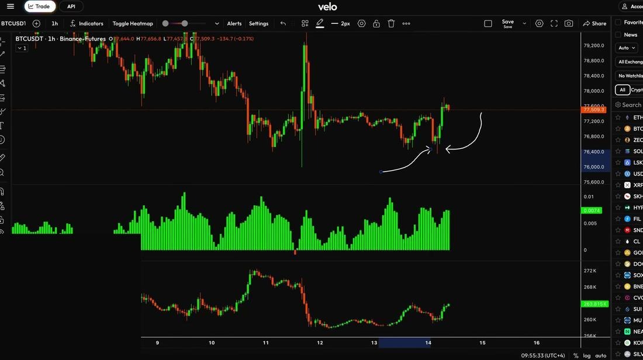Open the Auto dropdown
The height and width of the screenshot is (360, 643).
(627, 48)
